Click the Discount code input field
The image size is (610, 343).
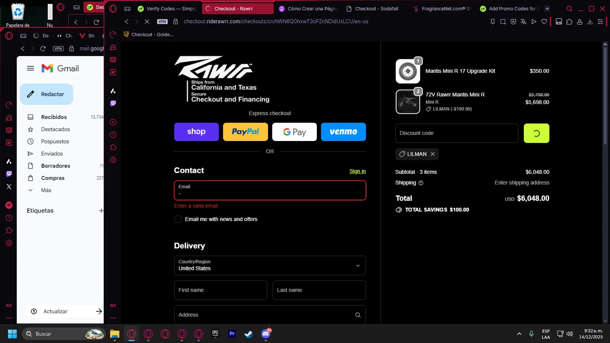coord(457,133)
